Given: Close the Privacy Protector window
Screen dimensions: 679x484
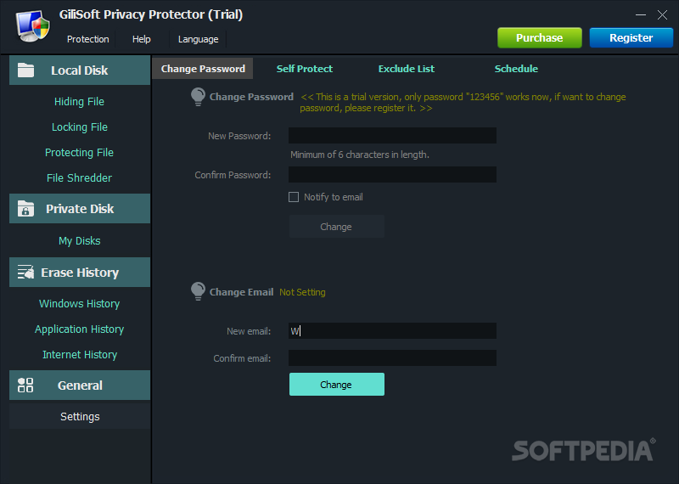Looking at the screenshot, I should pos(662,14).
